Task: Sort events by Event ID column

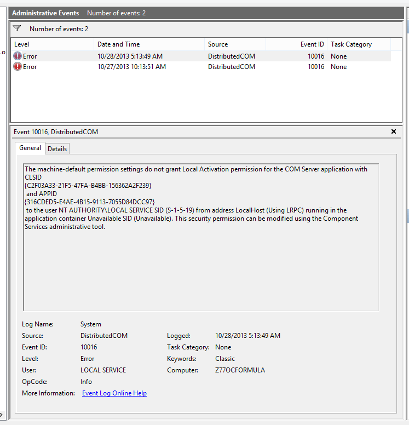Action: (x=297, y=44)
